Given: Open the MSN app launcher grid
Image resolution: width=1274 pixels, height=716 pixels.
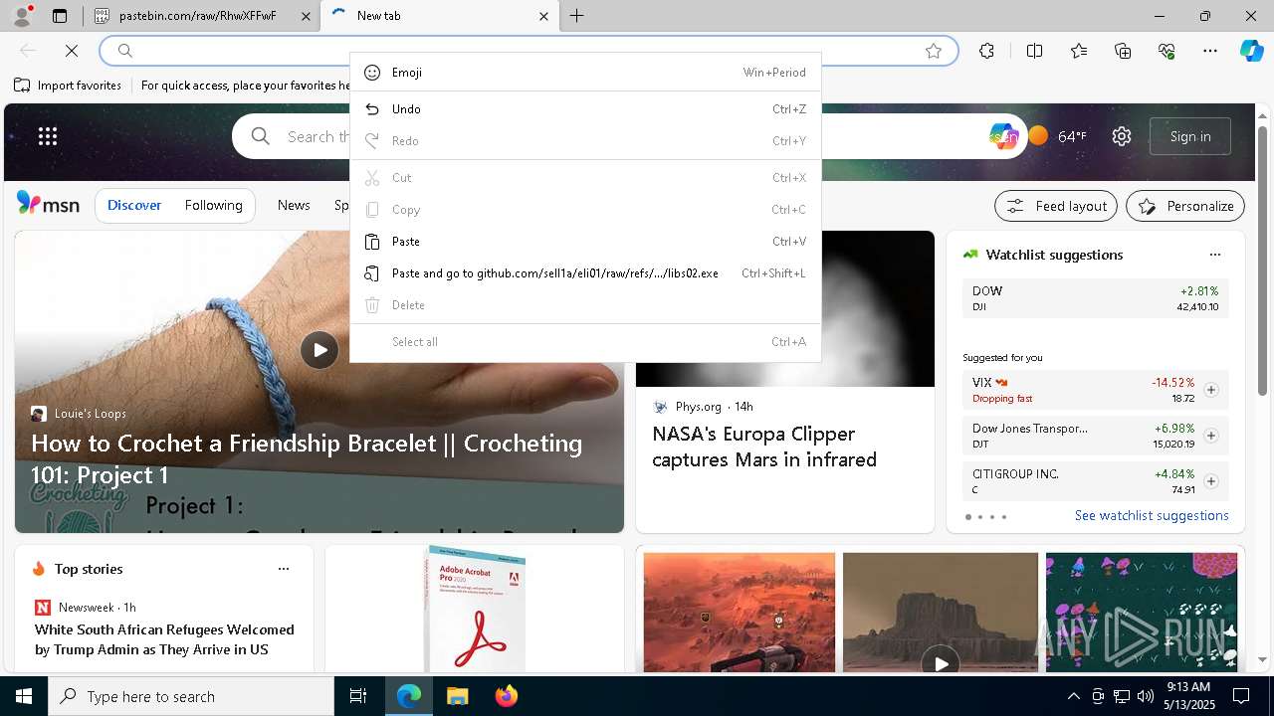Looking at the screenshot, I should 48,136.
